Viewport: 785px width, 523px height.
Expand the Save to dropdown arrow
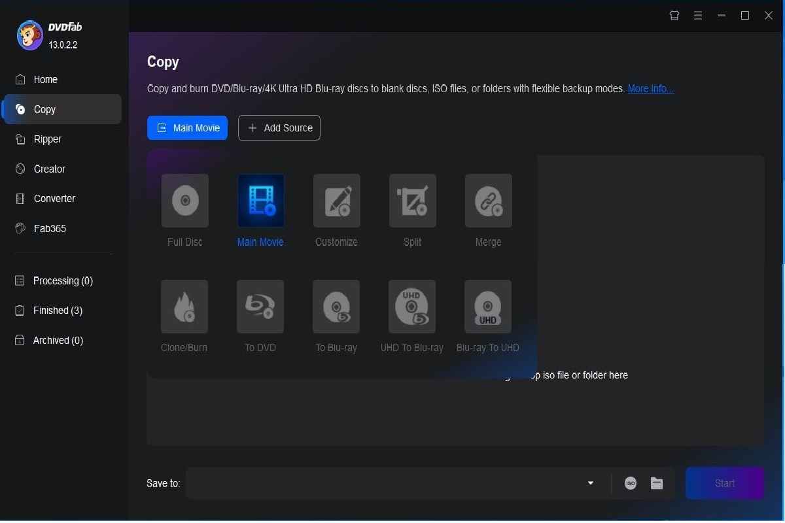pos(591,483)
